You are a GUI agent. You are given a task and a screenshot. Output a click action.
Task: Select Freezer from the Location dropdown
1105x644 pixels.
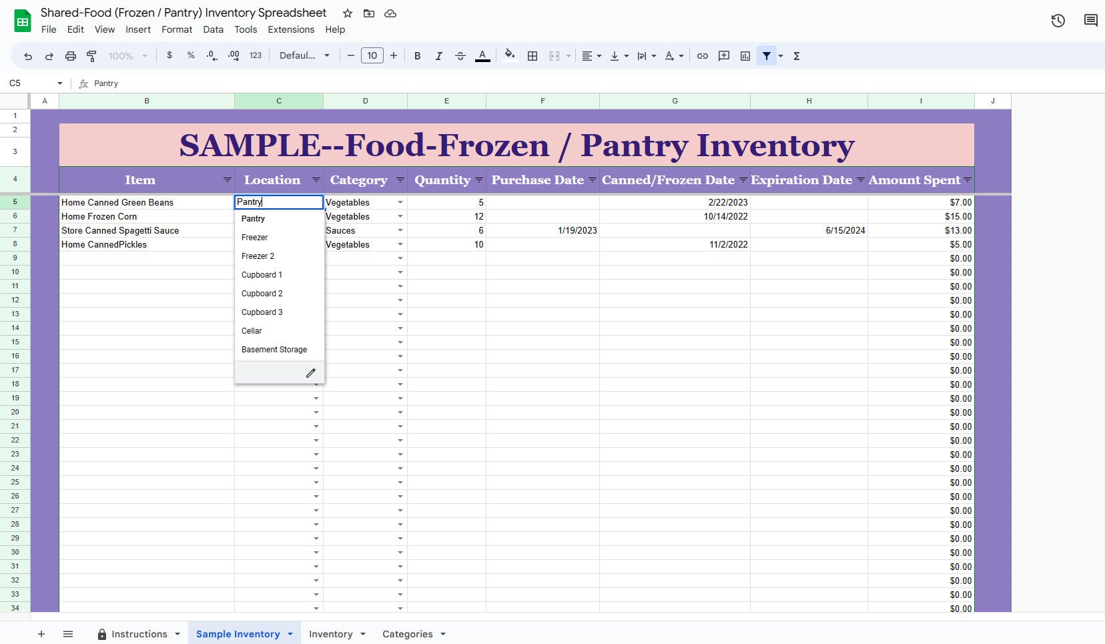[255, 237]
